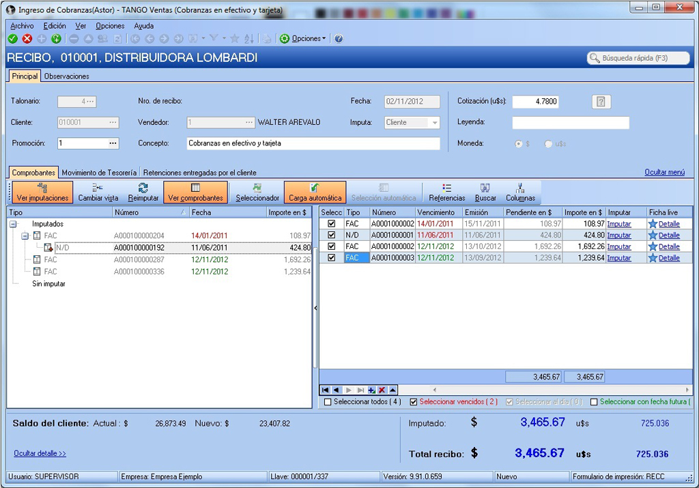Screen dimensions: 699x488
Task: Click the black up-triangle navigator icon
Action: click(x=393, y=390)
